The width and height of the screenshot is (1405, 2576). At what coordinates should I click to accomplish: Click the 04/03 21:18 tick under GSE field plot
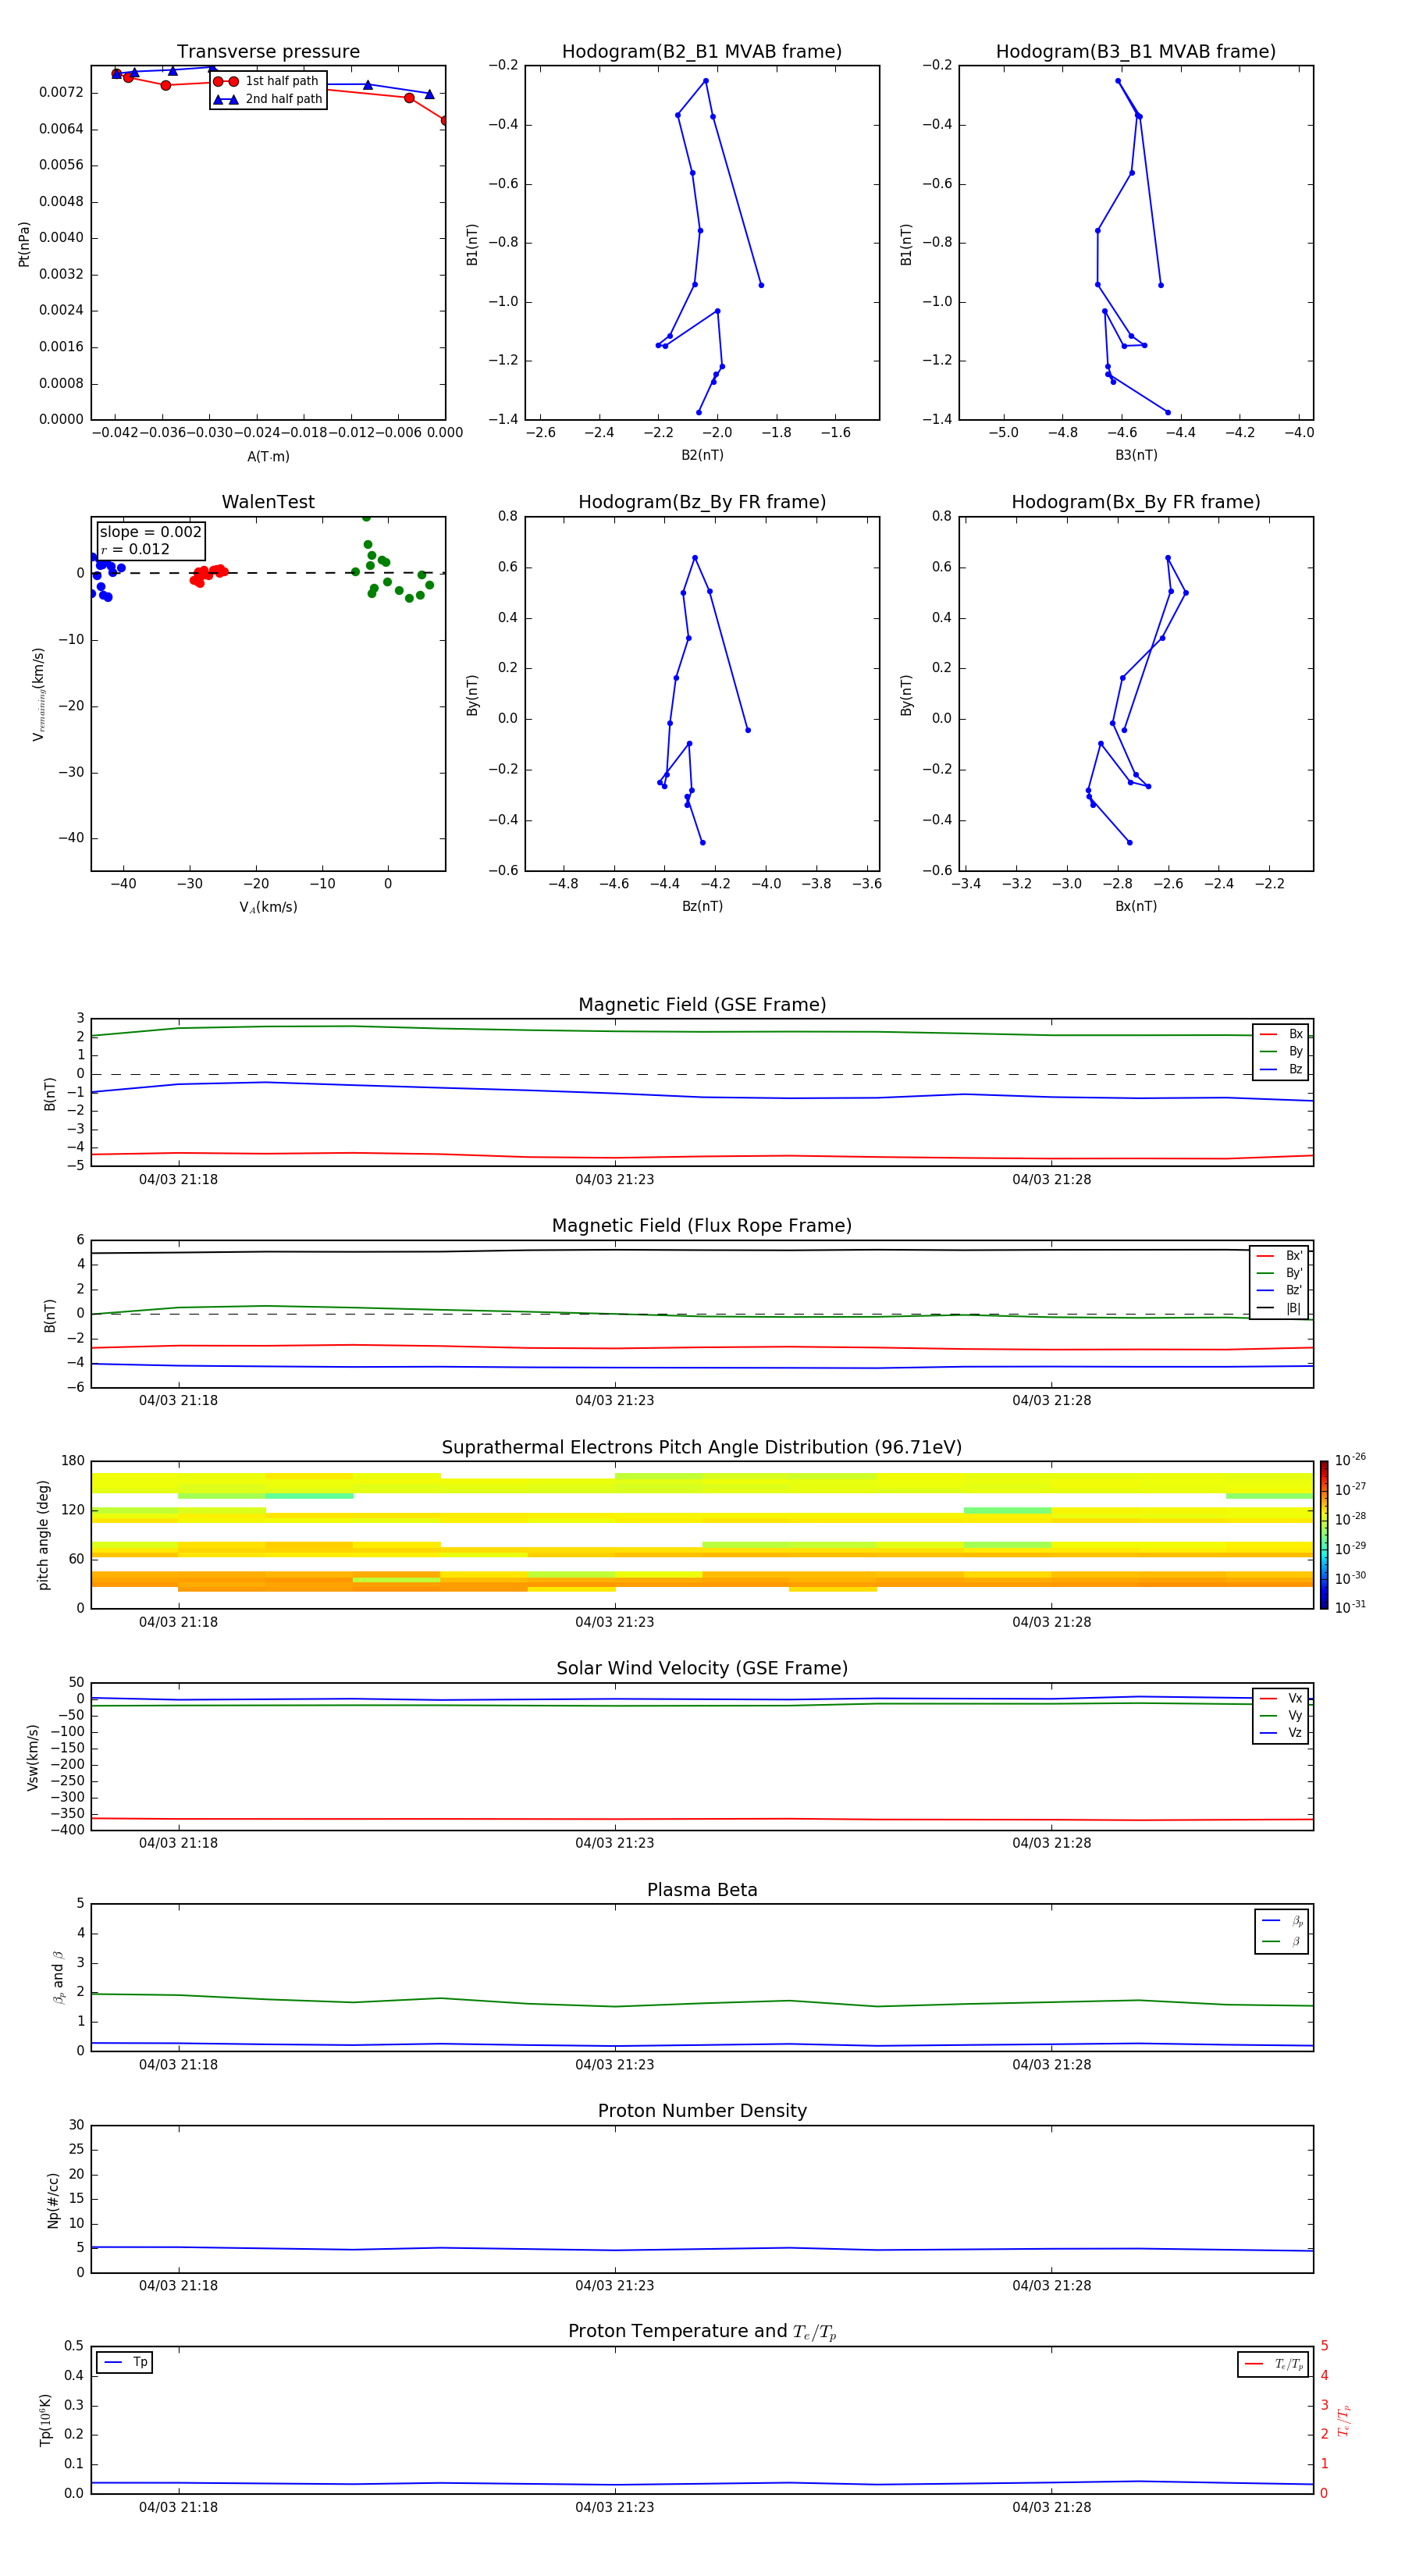click(178, 1179)
